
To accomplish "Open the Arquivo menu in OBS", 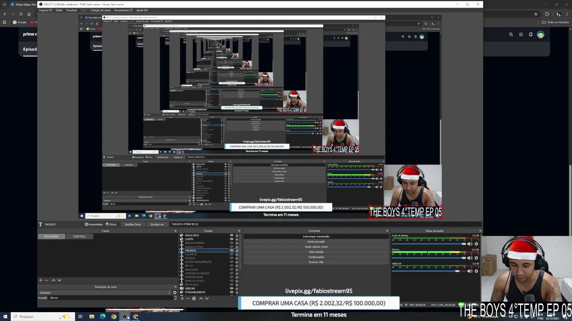I will [x=46, y=10].
